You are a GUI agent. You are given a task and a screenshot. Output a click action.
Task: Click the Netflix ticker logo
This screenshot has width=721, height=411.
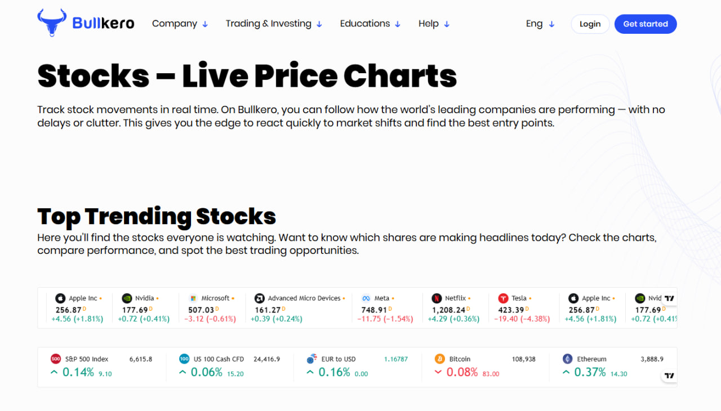(x=437, y=298)
